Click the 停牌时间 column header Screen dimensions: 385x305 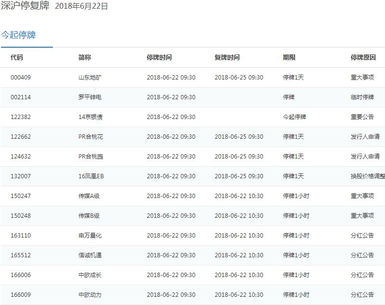159,57
